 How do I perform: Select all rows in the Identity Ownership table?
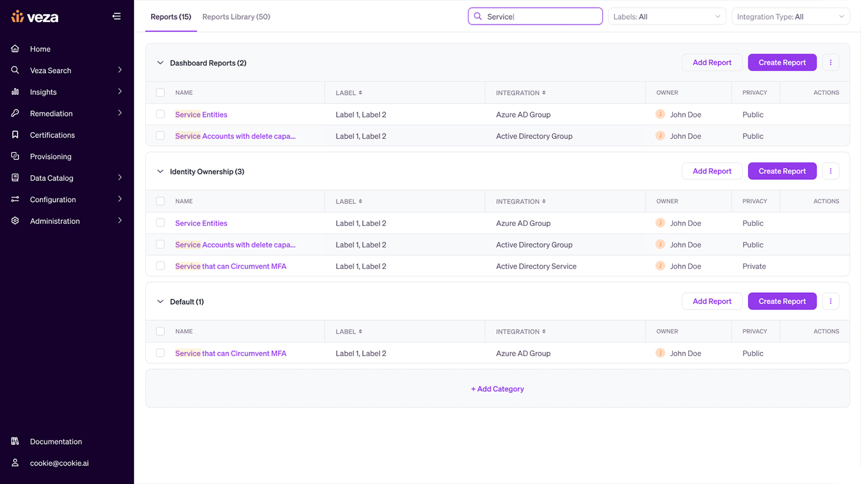pos(160,201)
